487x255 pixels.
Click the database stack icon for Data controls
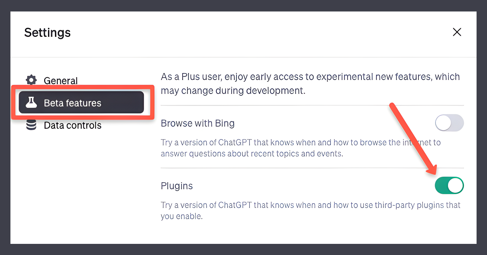[31, 125]
